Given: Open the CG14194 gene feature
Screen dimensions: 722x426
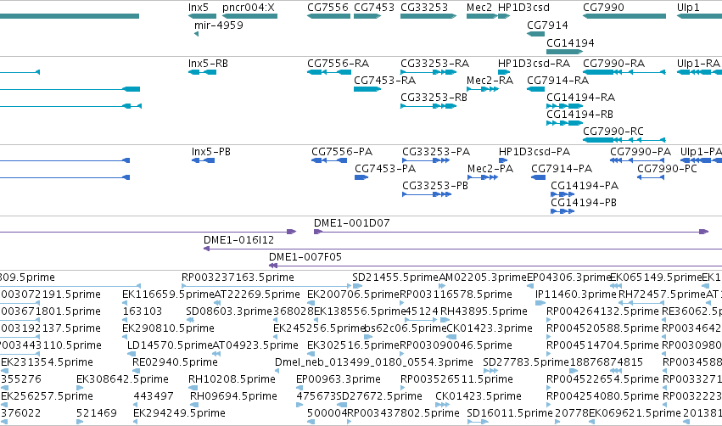Looking at the screenshot, I should click(564, 52).
